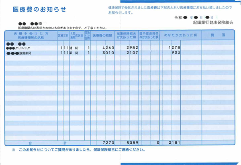
Task: Click the intro sentence starting 健康保険で受診されました
Action: pyautogui.click(x=170, y=10)
